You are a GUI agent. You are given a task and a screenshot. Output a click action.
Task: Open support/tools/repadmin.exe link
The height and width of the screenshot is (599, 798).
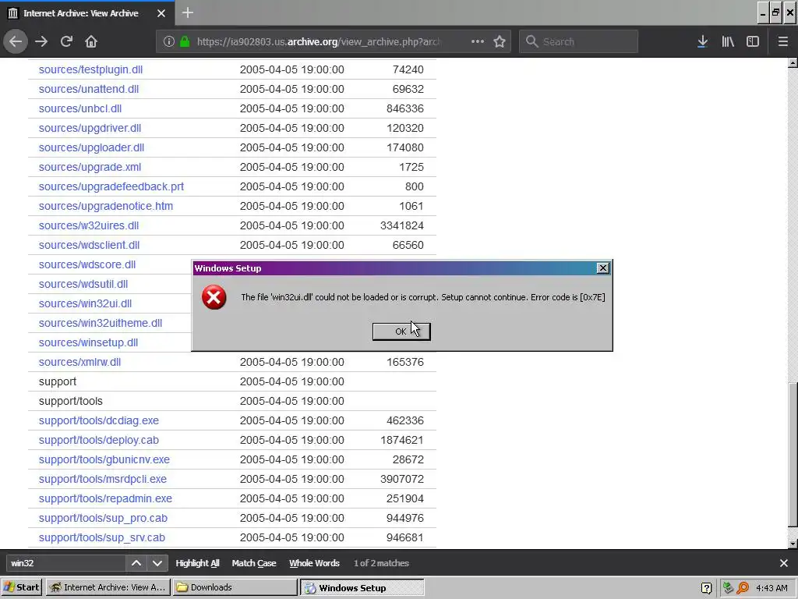[x=105, y=498]
